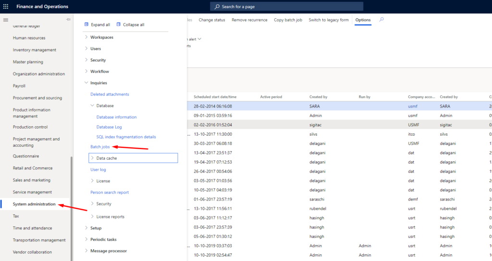
Task: Click the Active period column header
Action: coord(271,97)
